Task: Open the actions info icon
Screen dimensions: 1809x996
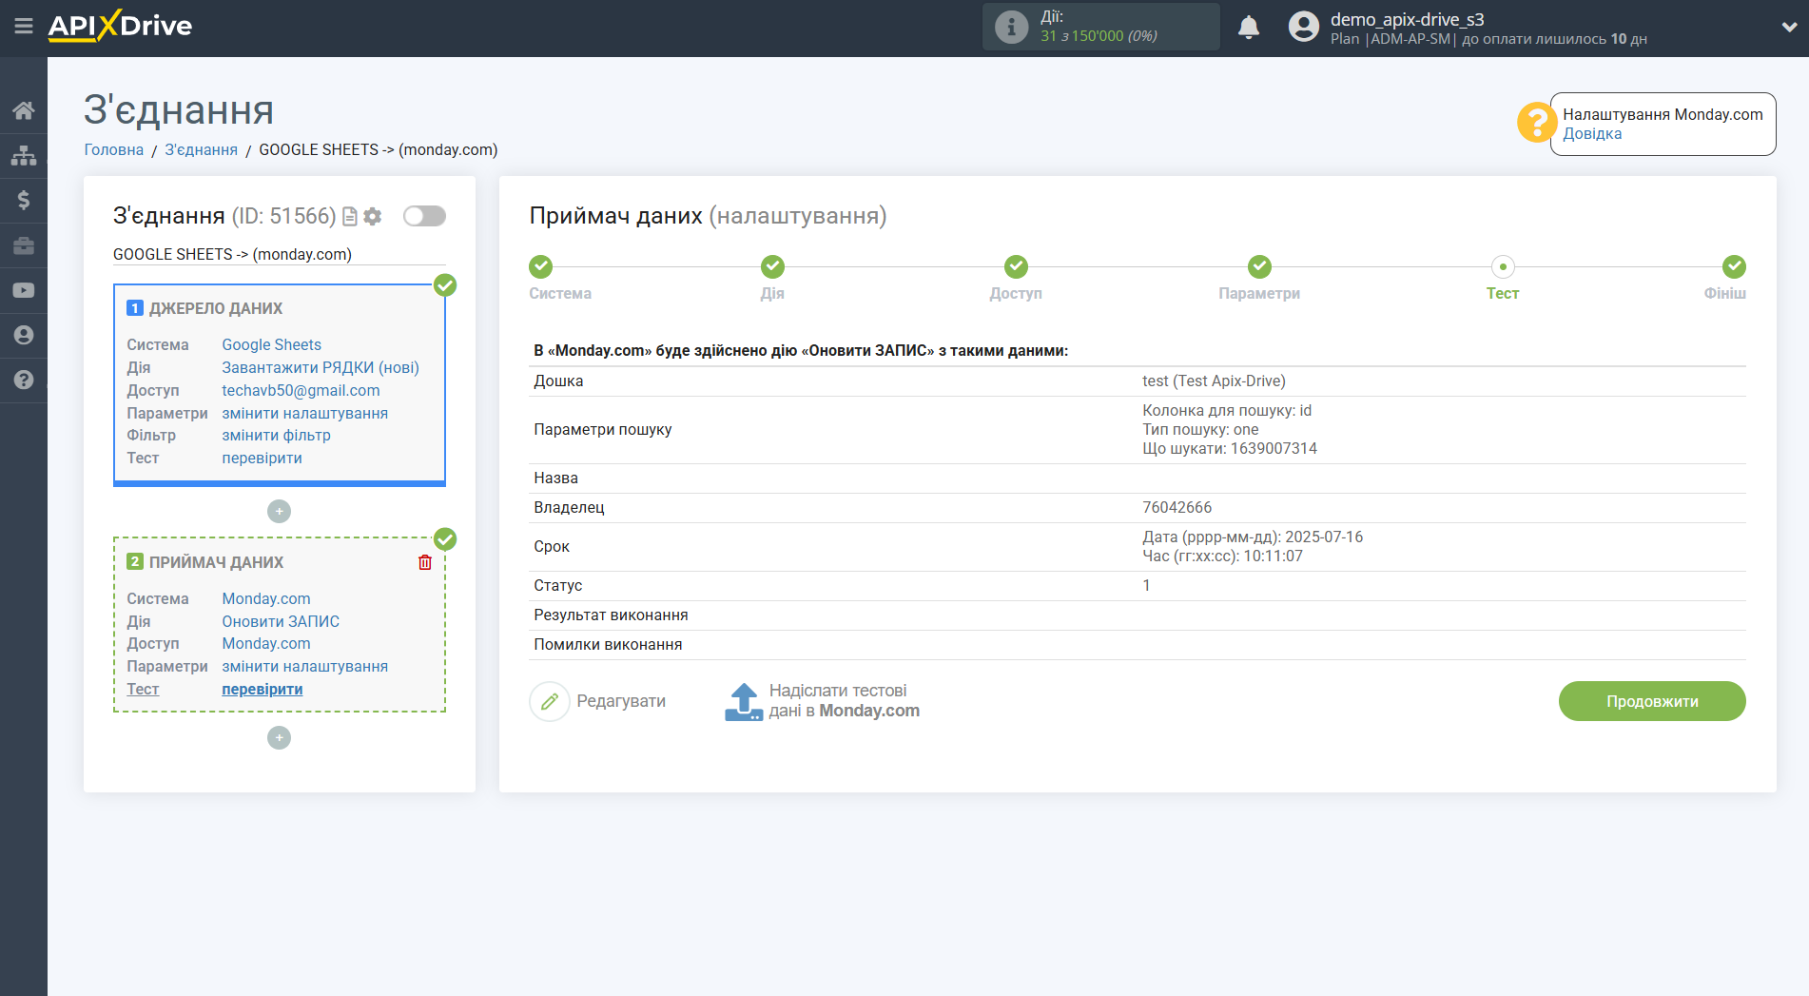Action: [x=1011, y=27]
